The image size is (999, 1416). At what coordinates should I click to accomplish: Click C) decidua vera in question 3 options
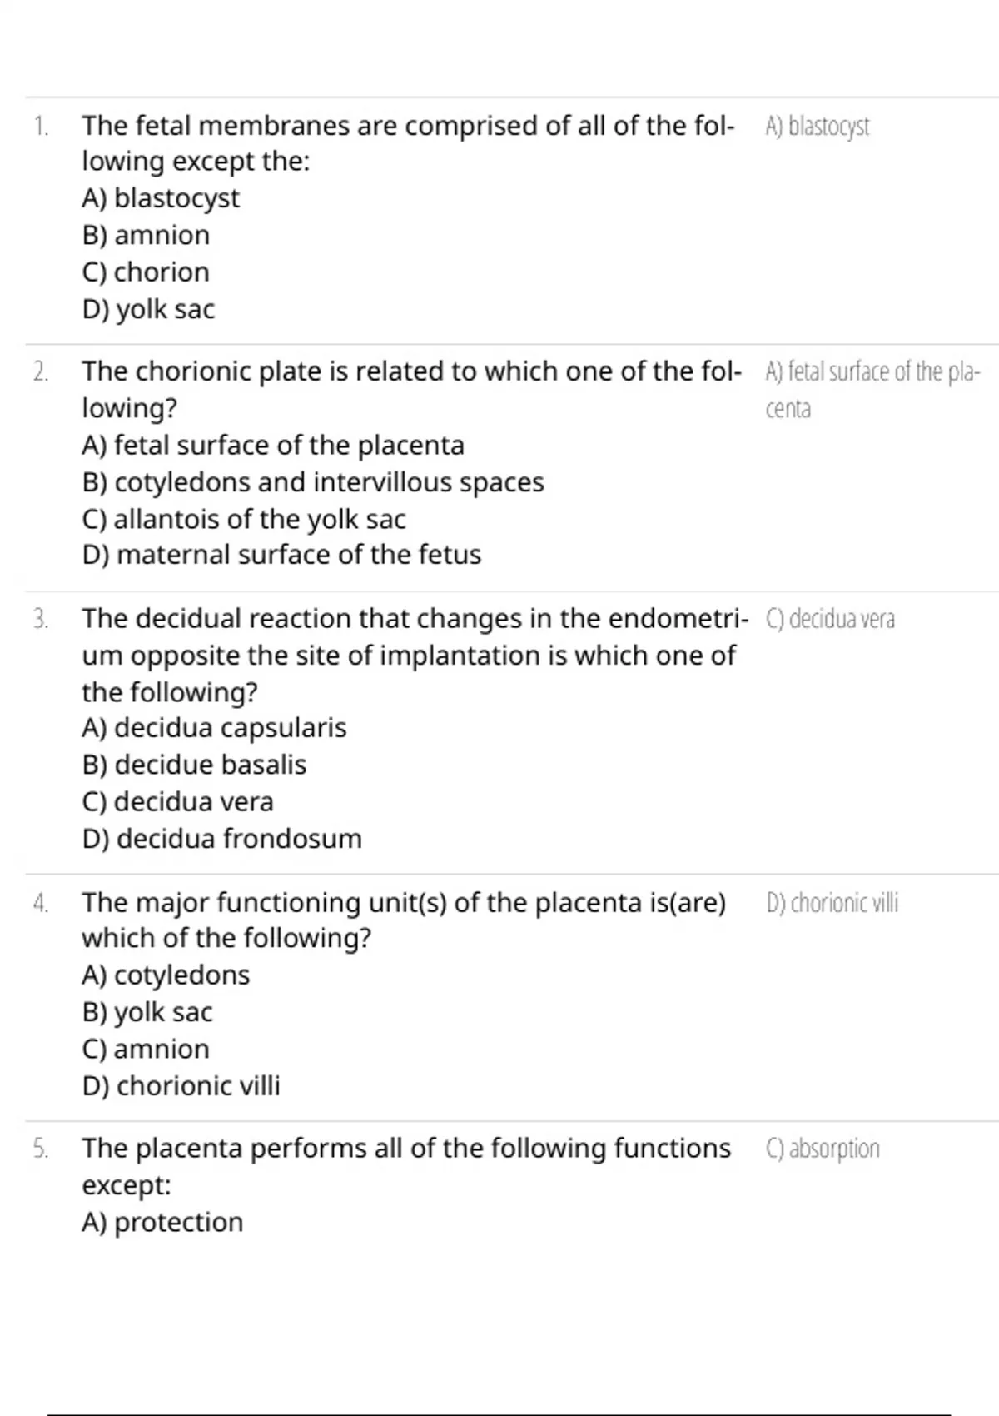177,801
